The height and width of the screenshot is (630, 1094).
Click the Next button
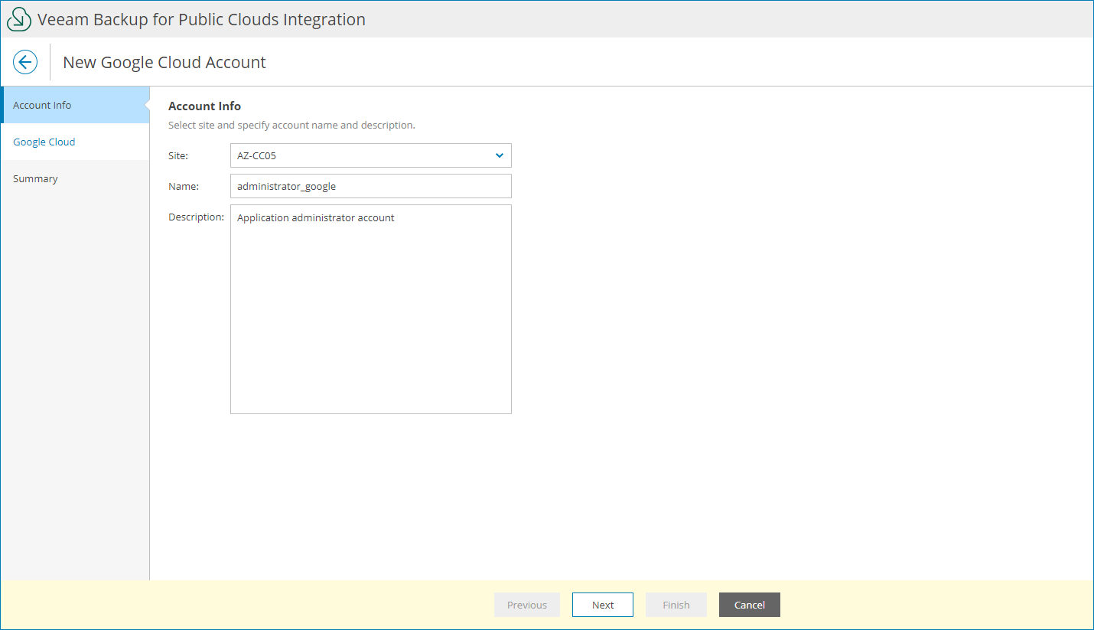(x=602, y=605)
